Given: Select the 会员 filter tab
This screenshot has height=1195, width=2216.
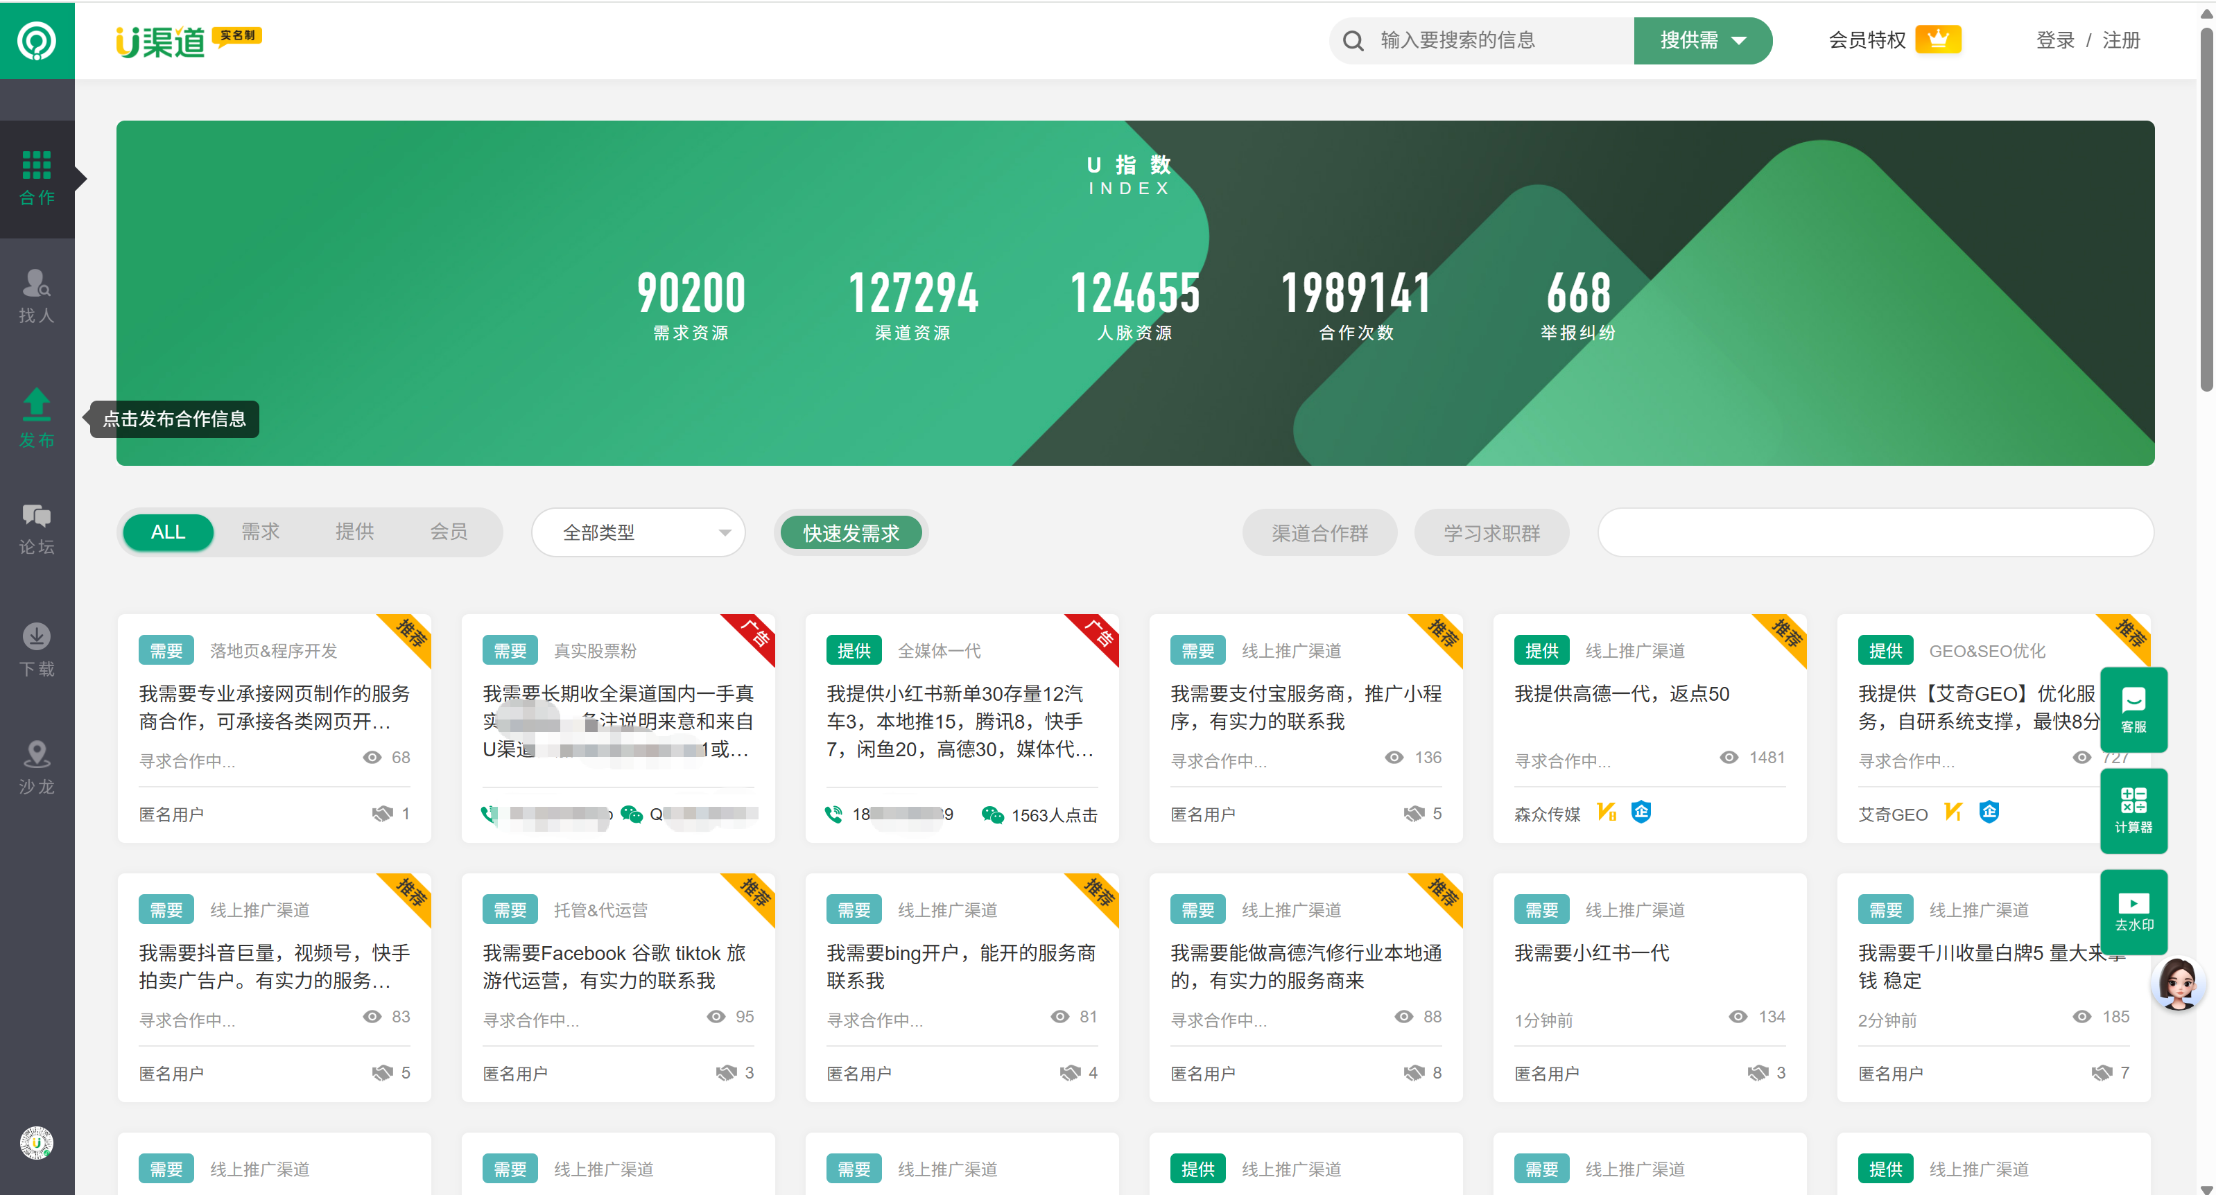Looking at the screenshot, I should (x=448, y=532).
